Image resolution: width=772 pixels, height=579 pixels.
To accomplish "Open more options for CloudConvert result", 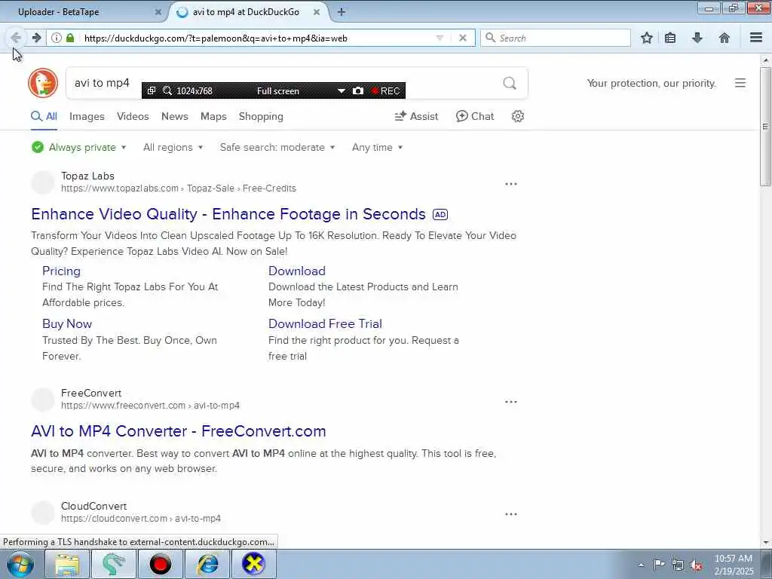I will [511, 514].
